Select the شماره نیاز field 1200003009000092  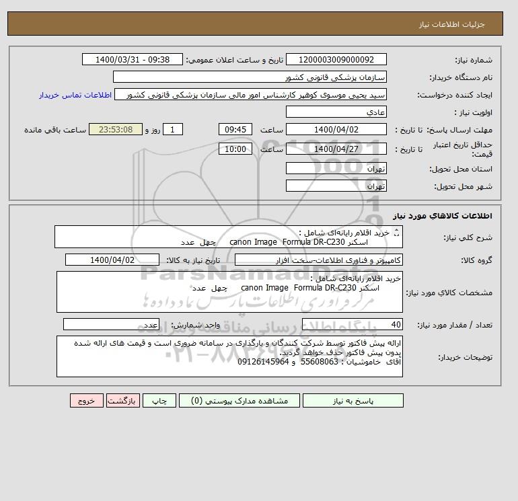coord(336,59)
